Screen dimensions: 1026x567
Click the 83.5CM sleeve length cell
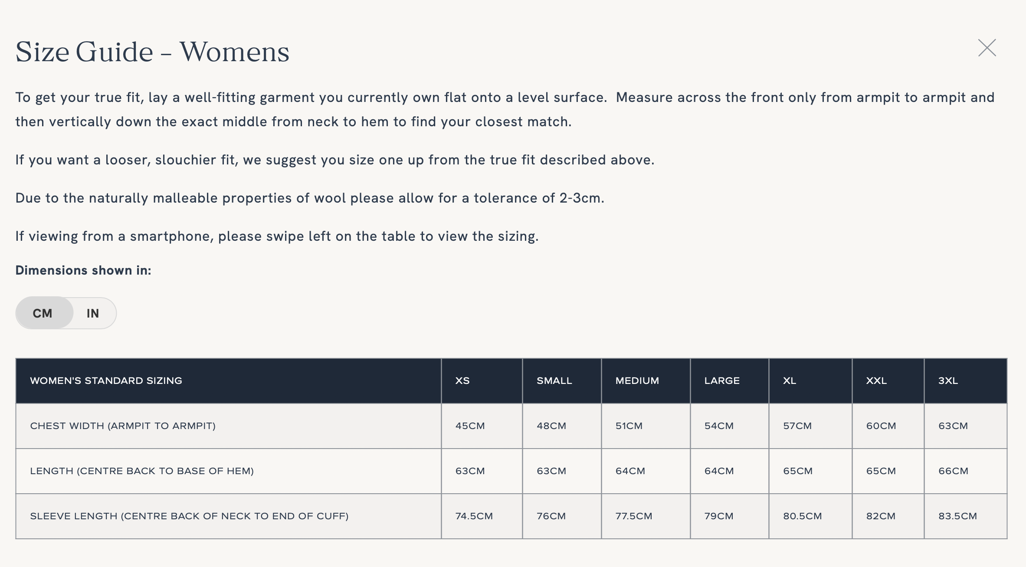click(x=957, y=516)
